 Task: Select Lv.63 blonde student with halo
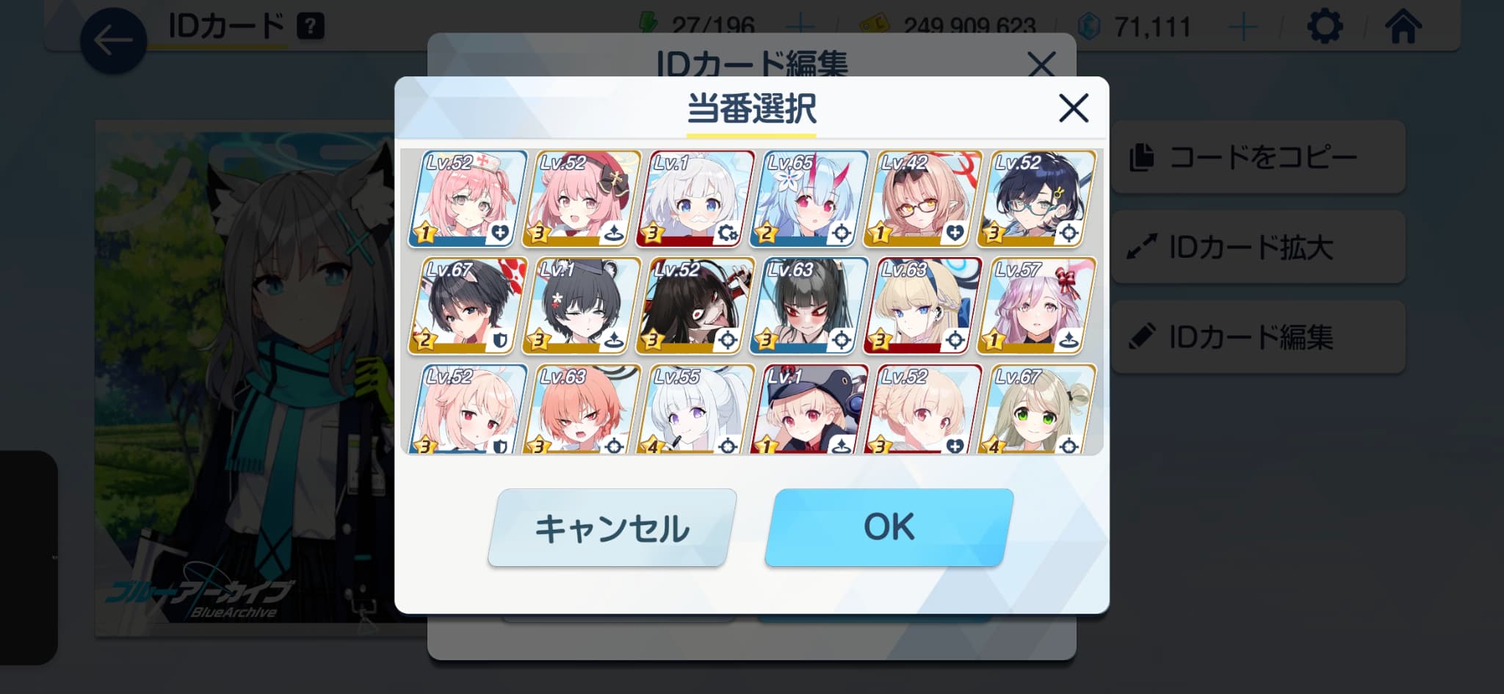(923, 306)
